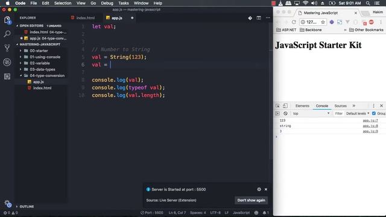Image resolution: width=386 pixels, height=217 pixels.
Task: Open DevTools customize menu dots
Action: coord(373,106)
